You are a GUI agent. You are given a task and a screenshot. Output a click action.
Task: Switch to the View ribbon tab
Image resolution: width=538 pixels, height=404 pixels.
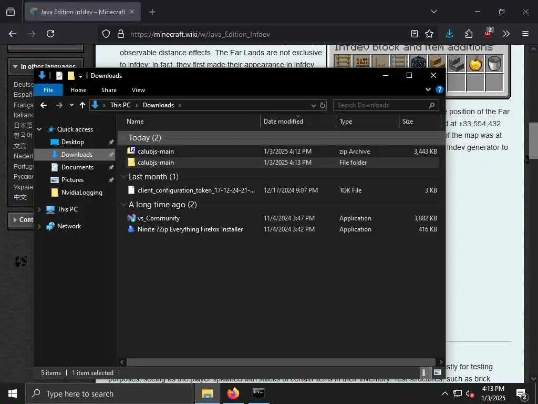click(138, 89)
